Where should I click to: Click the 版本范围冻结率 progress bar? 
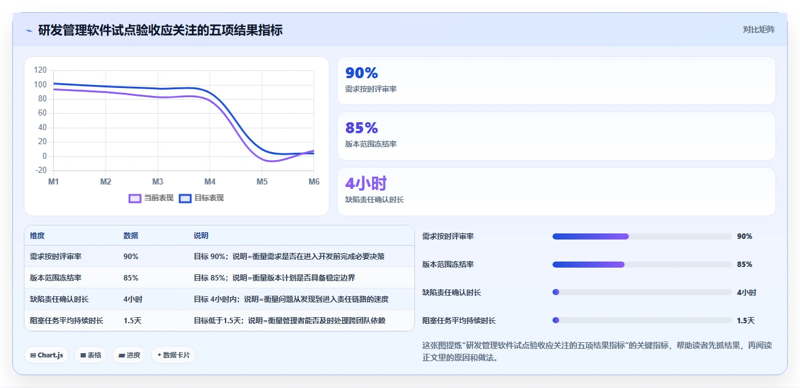642,265
